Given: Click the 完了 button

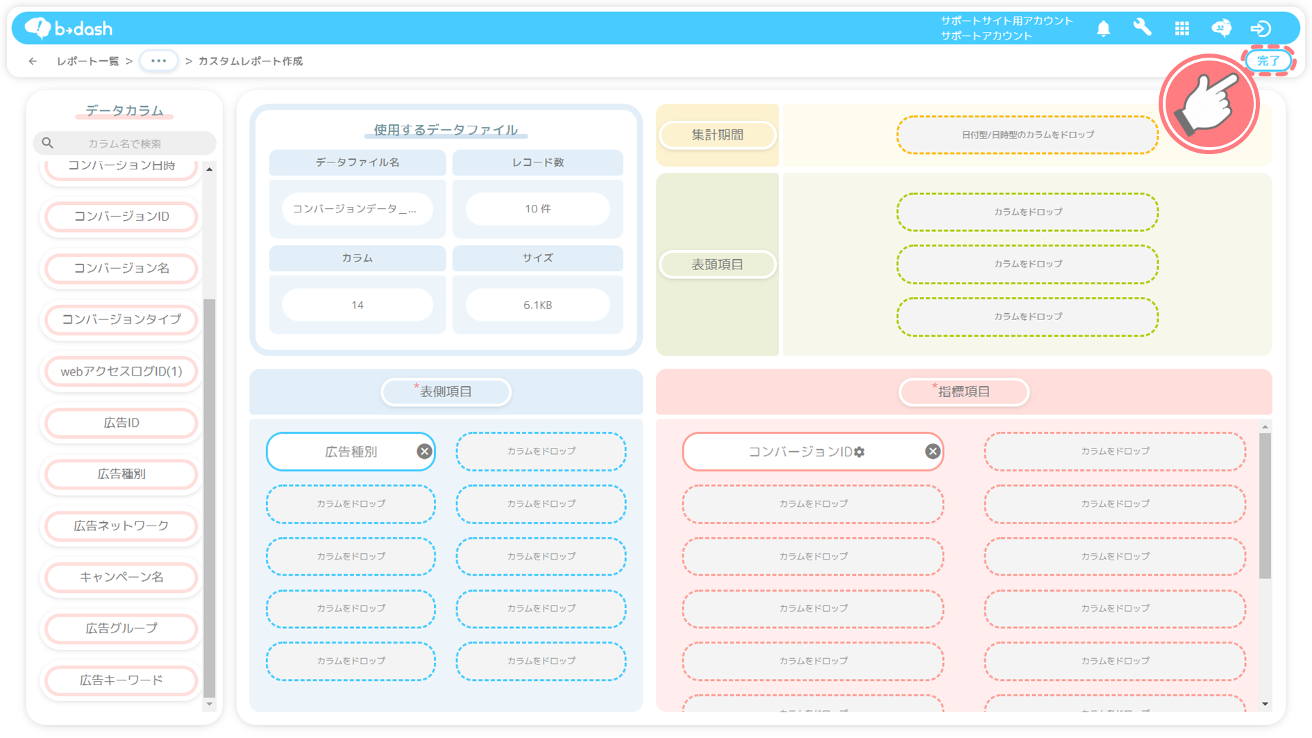Looking at the screenshot, I should (1268, 60).
